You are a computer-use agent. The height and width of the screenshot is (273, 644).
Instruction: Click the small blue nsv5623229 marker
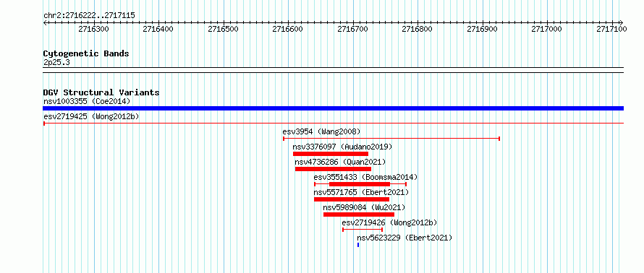coord(358,245)
